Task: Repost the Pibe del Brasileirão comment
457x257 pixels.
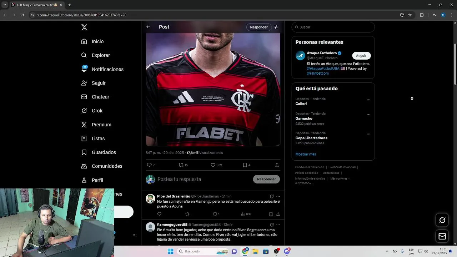Action: [x=187, y=214]
